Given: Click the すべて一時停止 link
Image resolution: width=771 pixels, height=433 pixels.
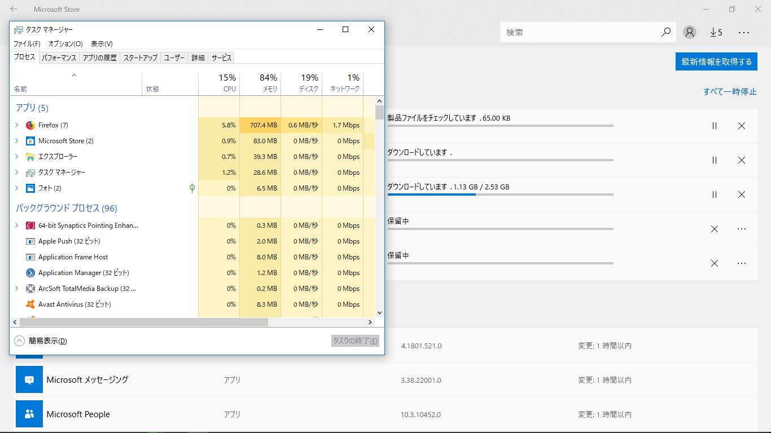Looking at the screenshot, I should [x=730, y=91].
